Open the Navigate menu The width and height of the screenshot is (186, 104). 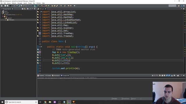pyautogui.click(x=20, y=3)
